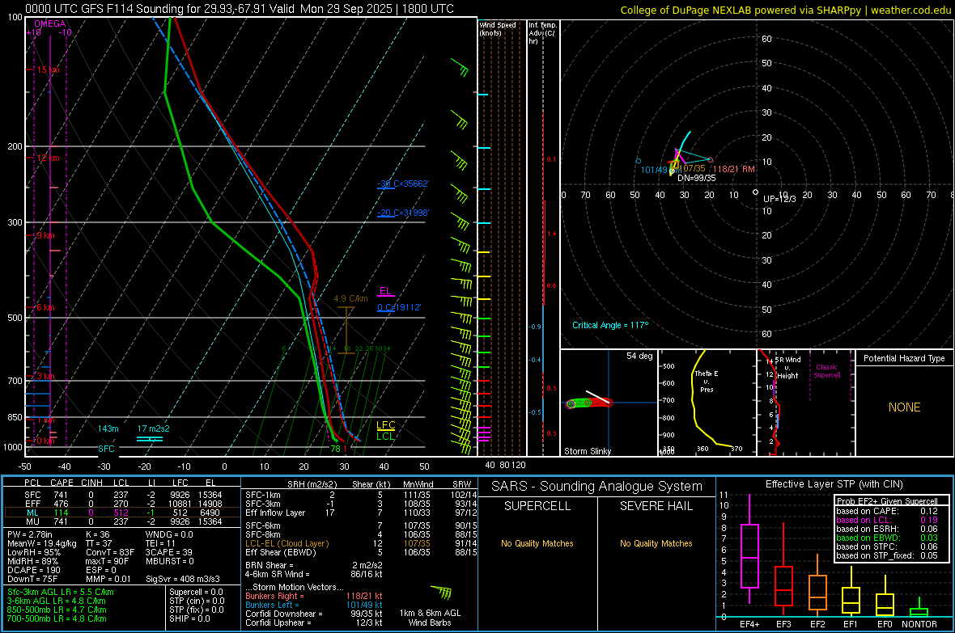The width and height of the screenshot is (955, 633).
Task: Select the 'Potential Hazard Type' header
Action: click(905, 358)
